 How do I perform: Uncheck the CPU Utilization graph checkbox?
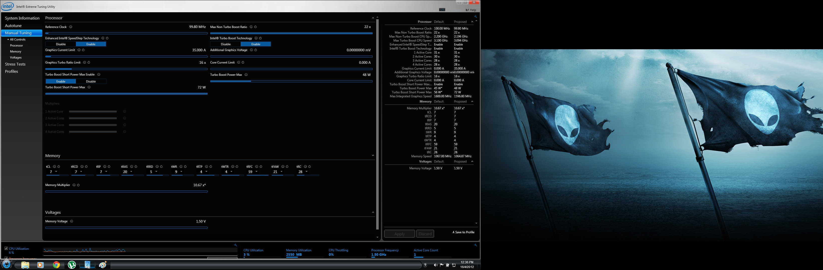6,248
